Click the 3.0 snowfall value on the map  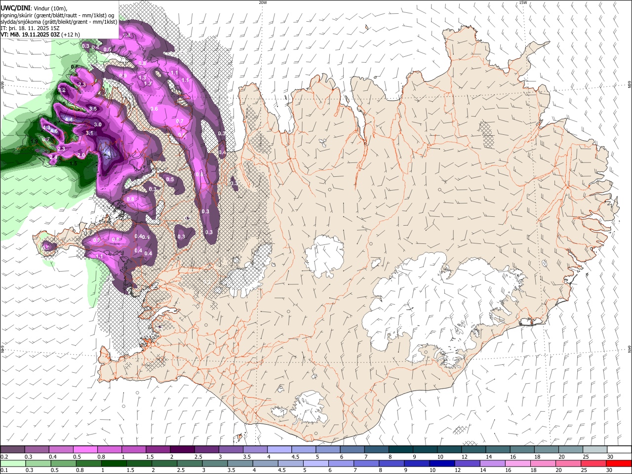[98, 124]
